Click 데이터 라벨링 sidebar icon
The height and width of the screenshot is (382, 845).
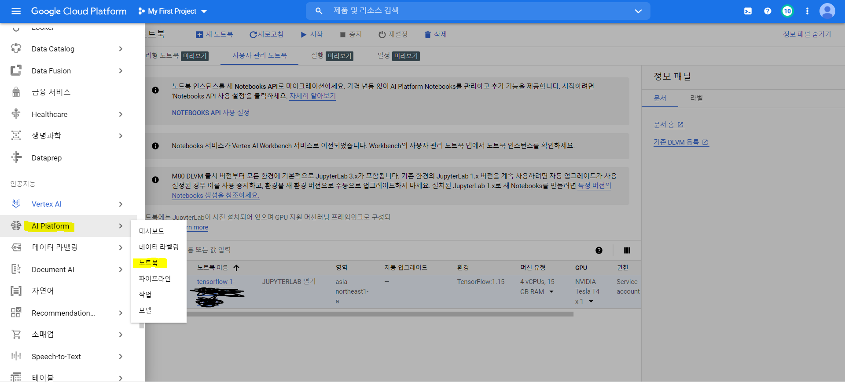pyautogui.click(x=16, y=247)
